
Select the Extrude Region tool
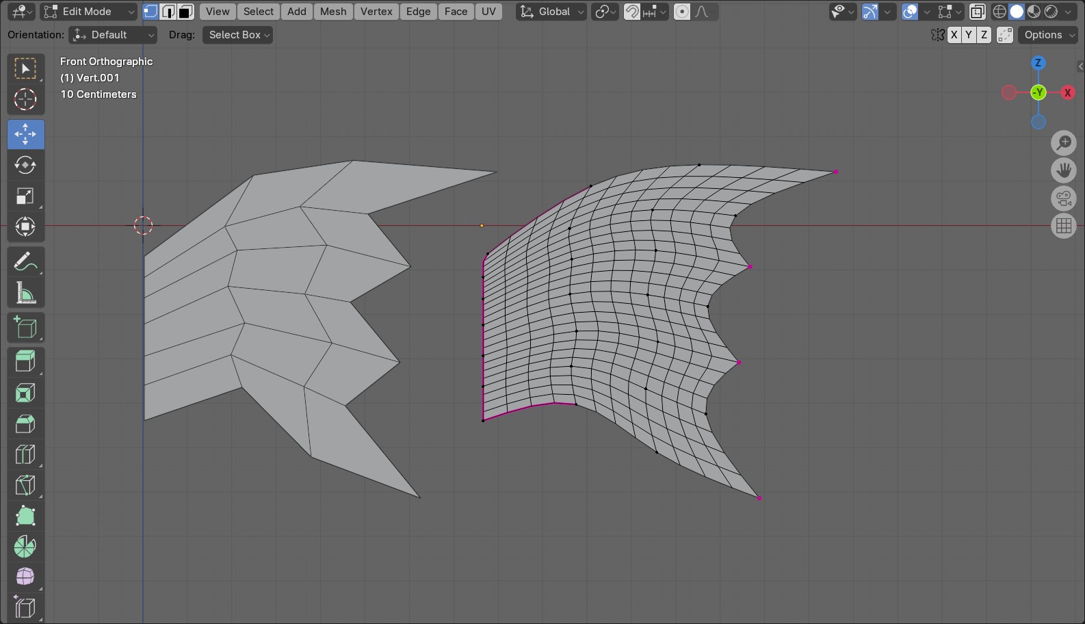click(x=25, y=361)
